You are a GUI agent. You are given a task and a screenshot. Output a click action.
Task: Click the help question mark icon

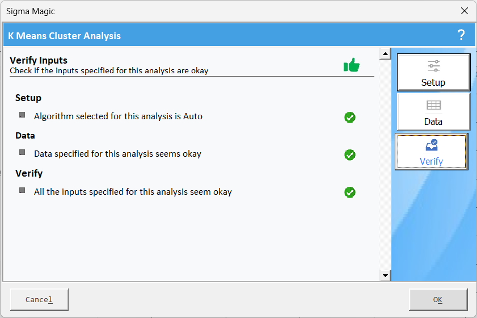[x=461, y=35]
